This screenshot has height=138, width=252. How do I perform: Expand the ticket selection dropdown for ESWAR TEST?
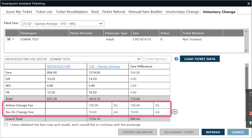point(139,59)
